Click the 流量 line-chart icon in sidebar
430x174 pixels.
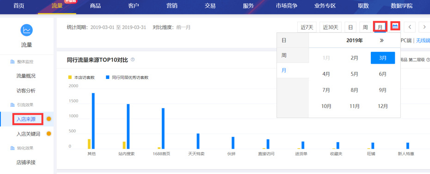pos(27,30)
